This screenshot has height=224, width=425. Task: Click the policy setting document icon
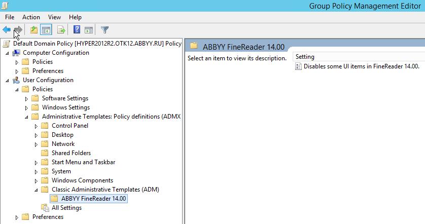click(298, 66)
